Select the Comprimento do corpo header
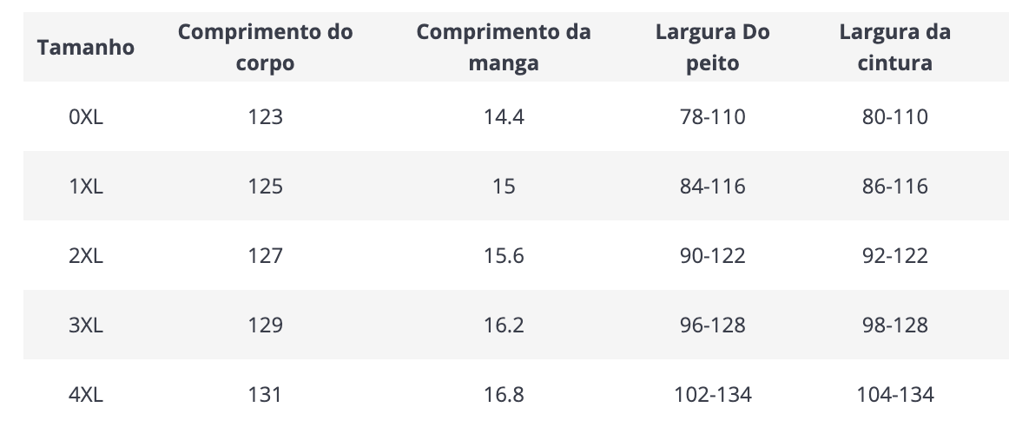The width and height of the screenshot is (1009, 427). pyautogui.click(x=265, y=47)
